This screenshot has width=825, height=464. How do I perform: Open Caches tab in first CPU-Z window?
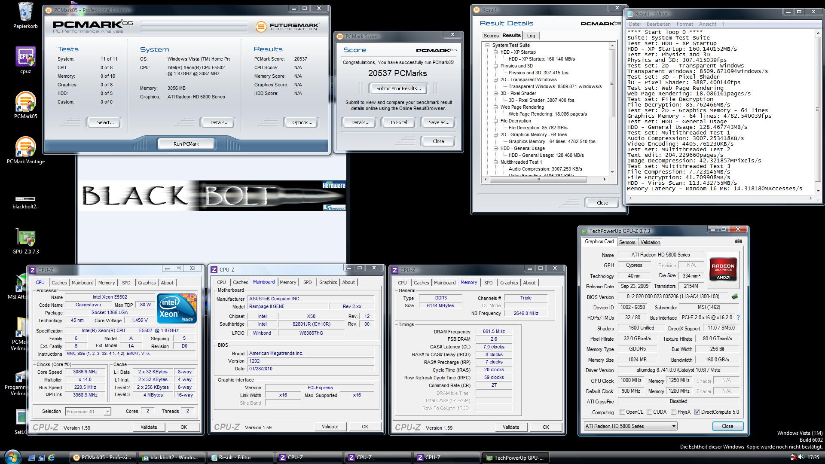(x=59, y=283)
